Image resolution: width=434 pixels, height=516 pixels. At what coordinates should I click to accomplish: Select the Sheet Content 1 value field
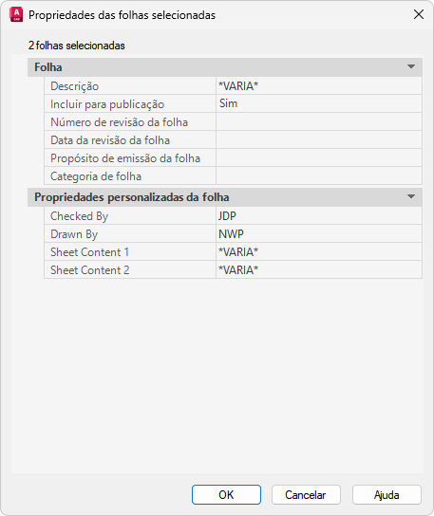[319, 252]
